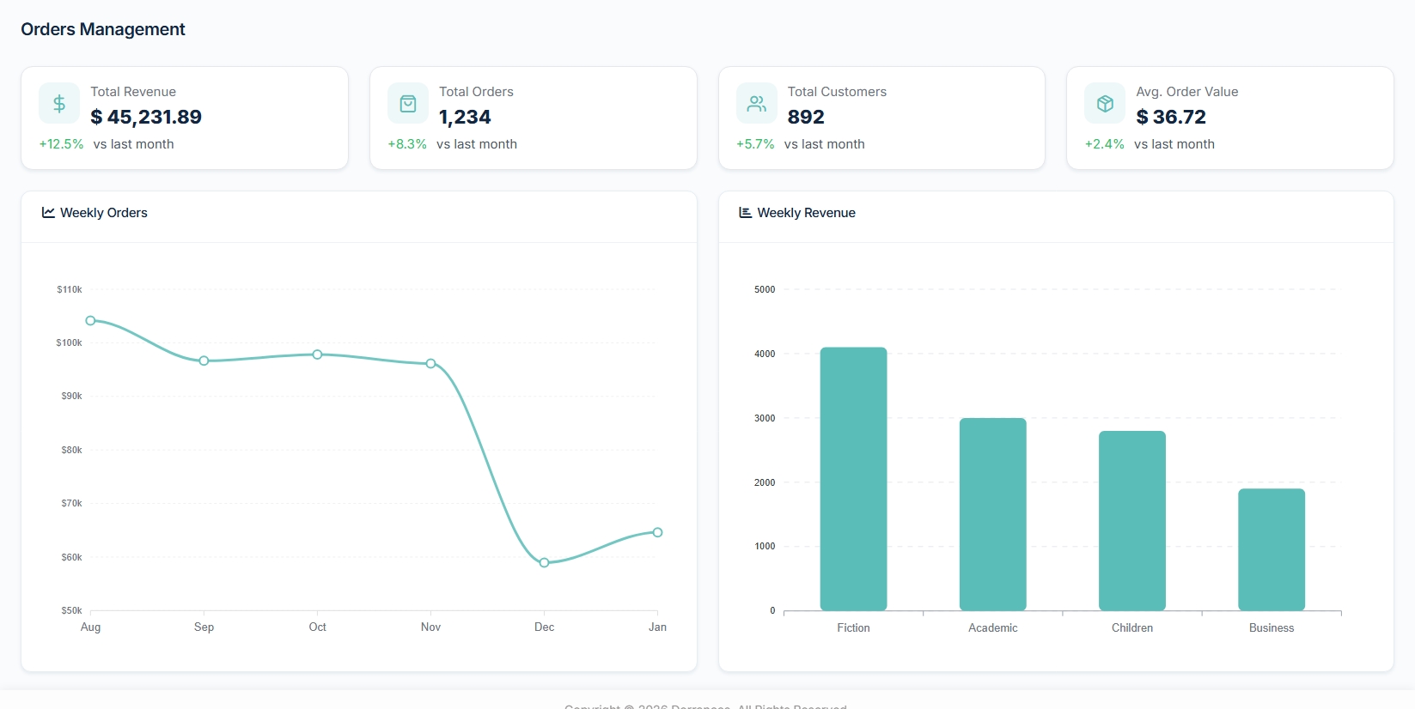
Task: Select the Sep data point on line chart
Action: click(x=204, y=361)
